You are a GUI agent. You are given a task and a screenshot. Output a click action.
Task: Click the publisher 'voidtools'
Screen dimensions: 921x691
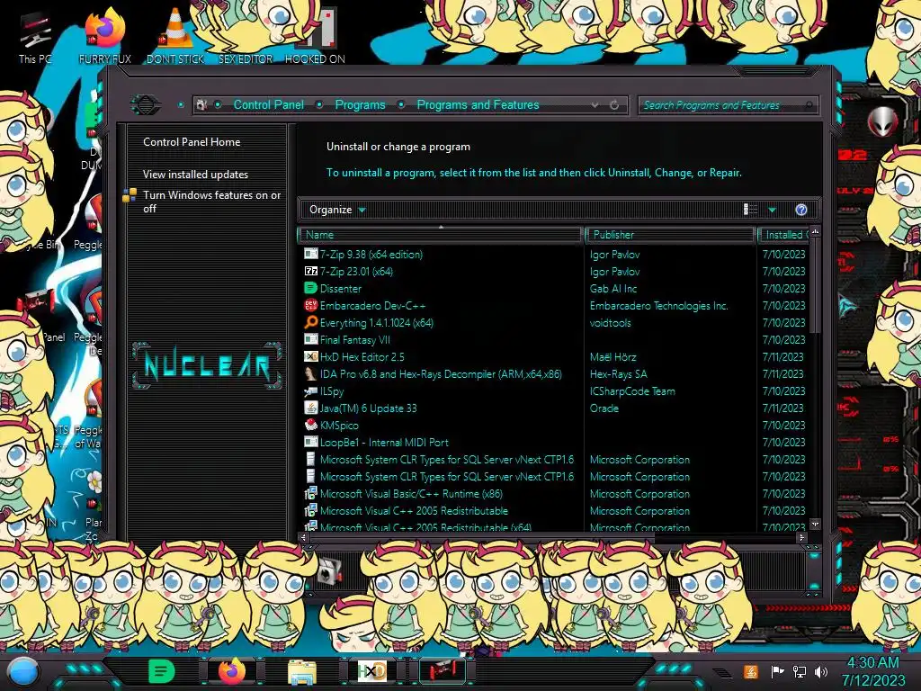coord(611,323)
